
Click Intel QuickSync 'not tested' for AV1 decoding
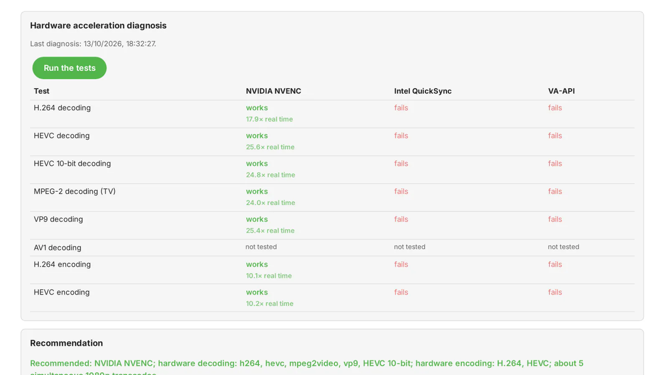coord(410,247)
